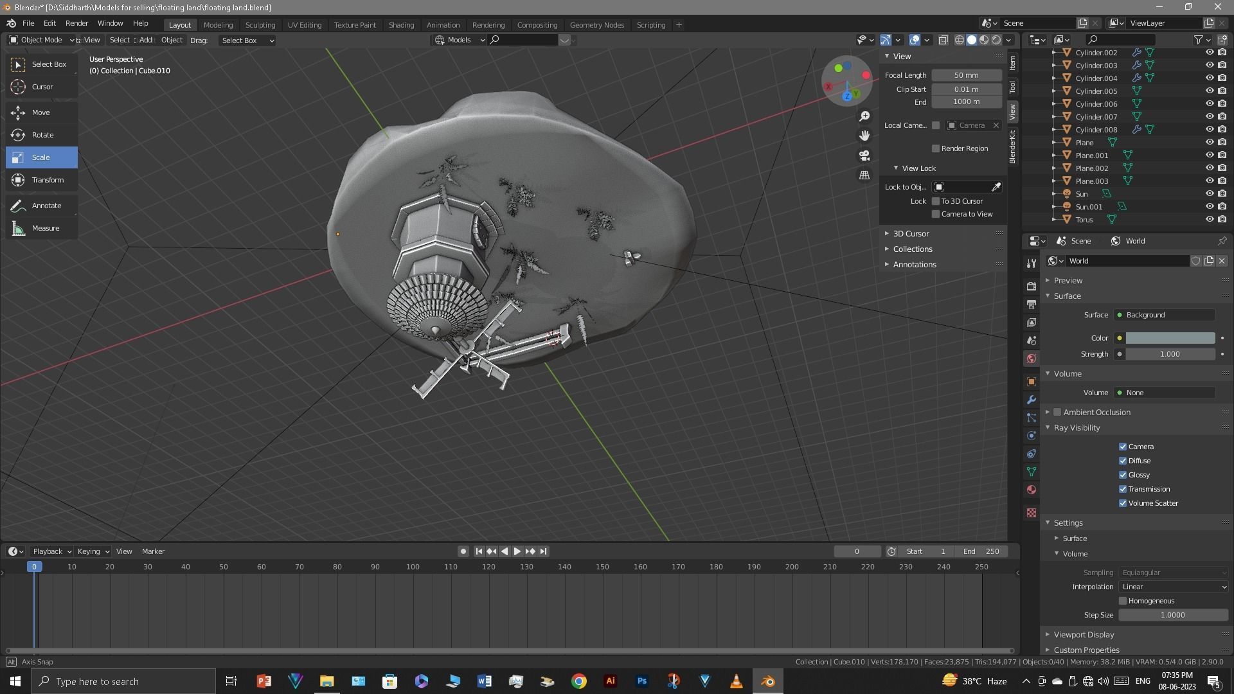Open the Material properties tab icon
Viewport: 1234px width, 694px height.
pos(1032,490)
